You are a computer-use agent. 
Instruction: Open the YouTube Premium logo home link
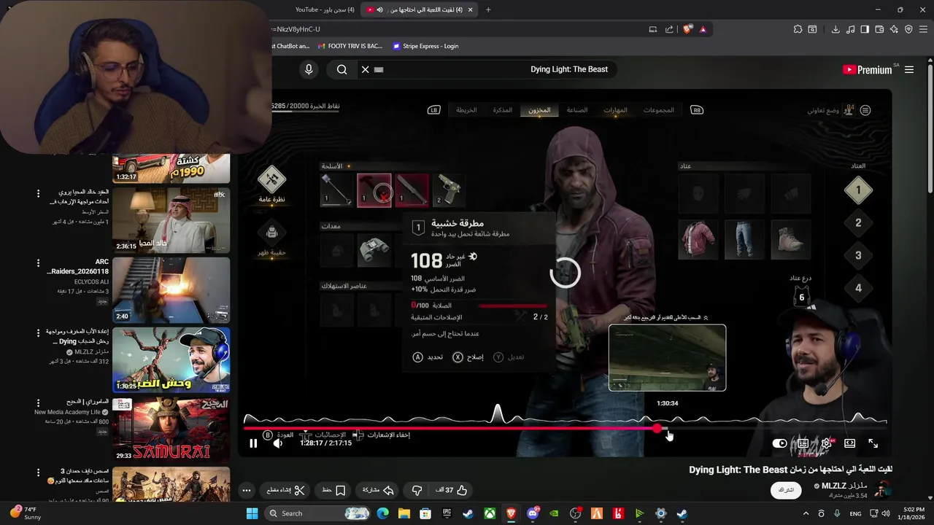coord(867,70)
